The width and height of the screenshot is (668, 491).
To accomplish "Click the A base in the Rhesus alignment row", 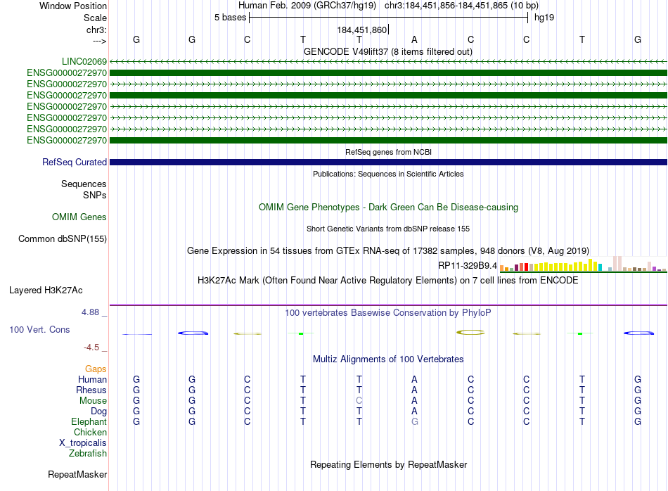I will (414, 390).
